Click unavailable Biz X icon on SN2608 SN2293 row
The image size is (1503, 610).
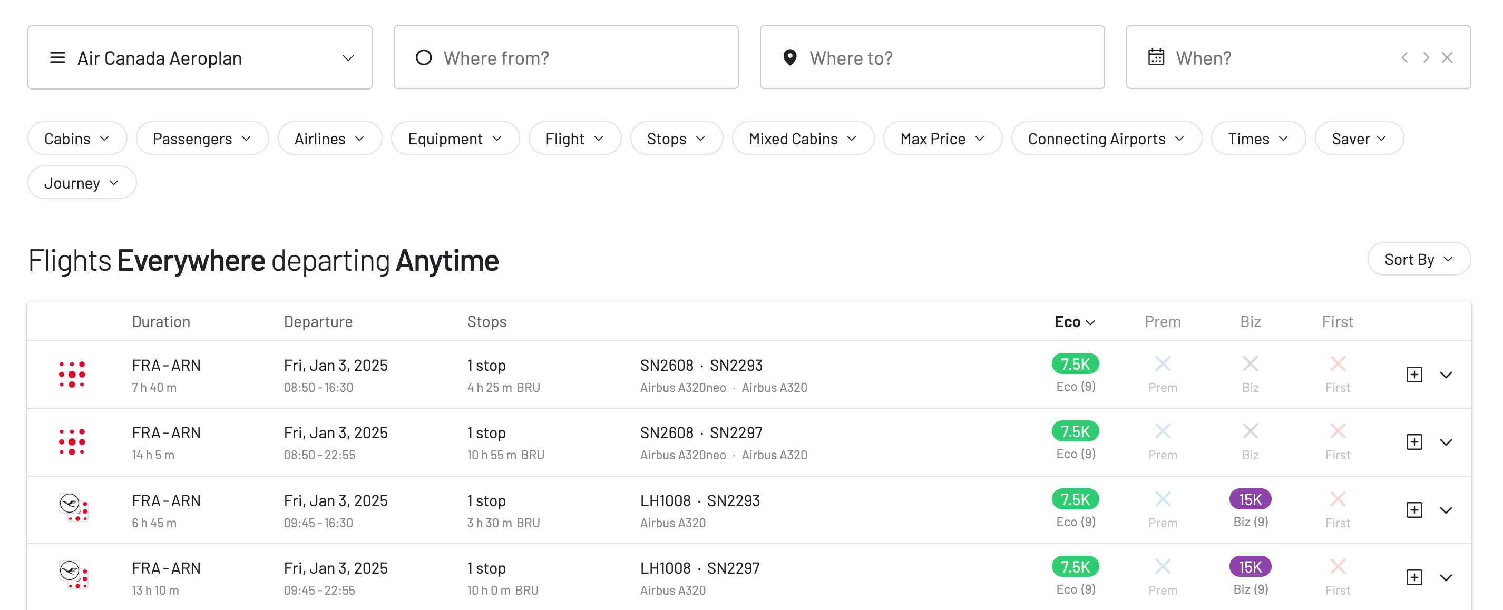point(1250,364)
